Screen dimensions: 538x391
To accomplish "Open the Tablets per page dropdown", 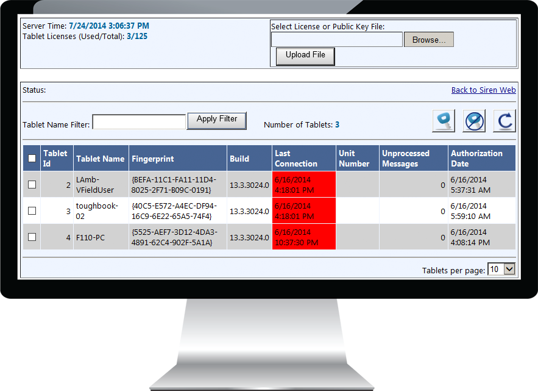I will tap(501, 269).
